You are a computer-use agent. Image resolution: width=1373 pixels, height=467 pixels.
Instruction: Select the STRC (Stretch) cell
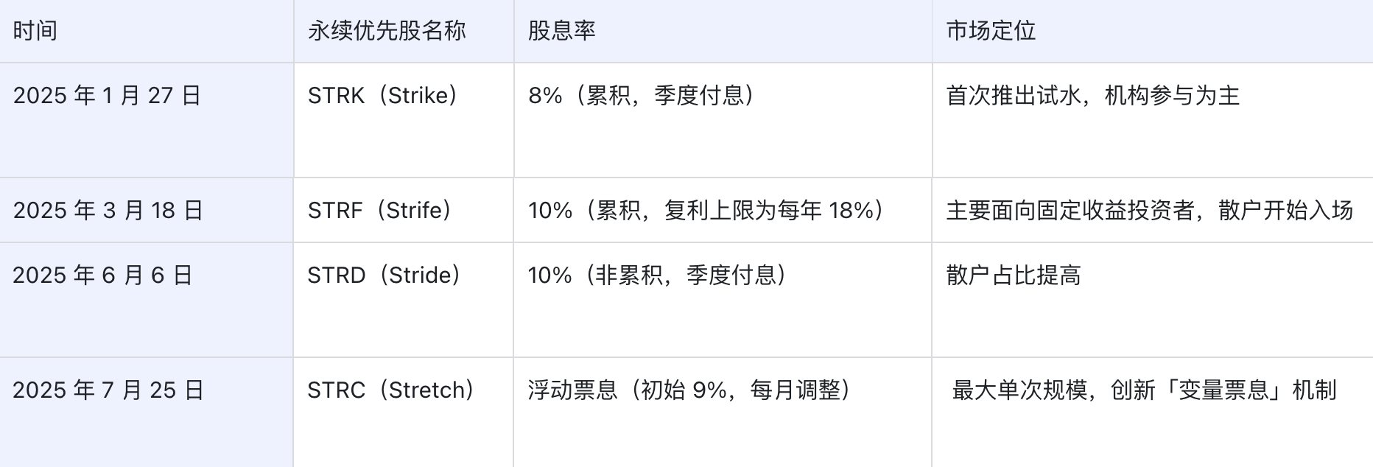(391, 390)
